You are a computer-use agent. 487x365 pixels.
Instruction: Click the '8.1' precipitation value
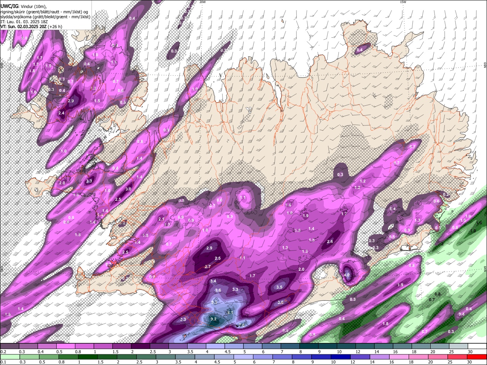230,313
